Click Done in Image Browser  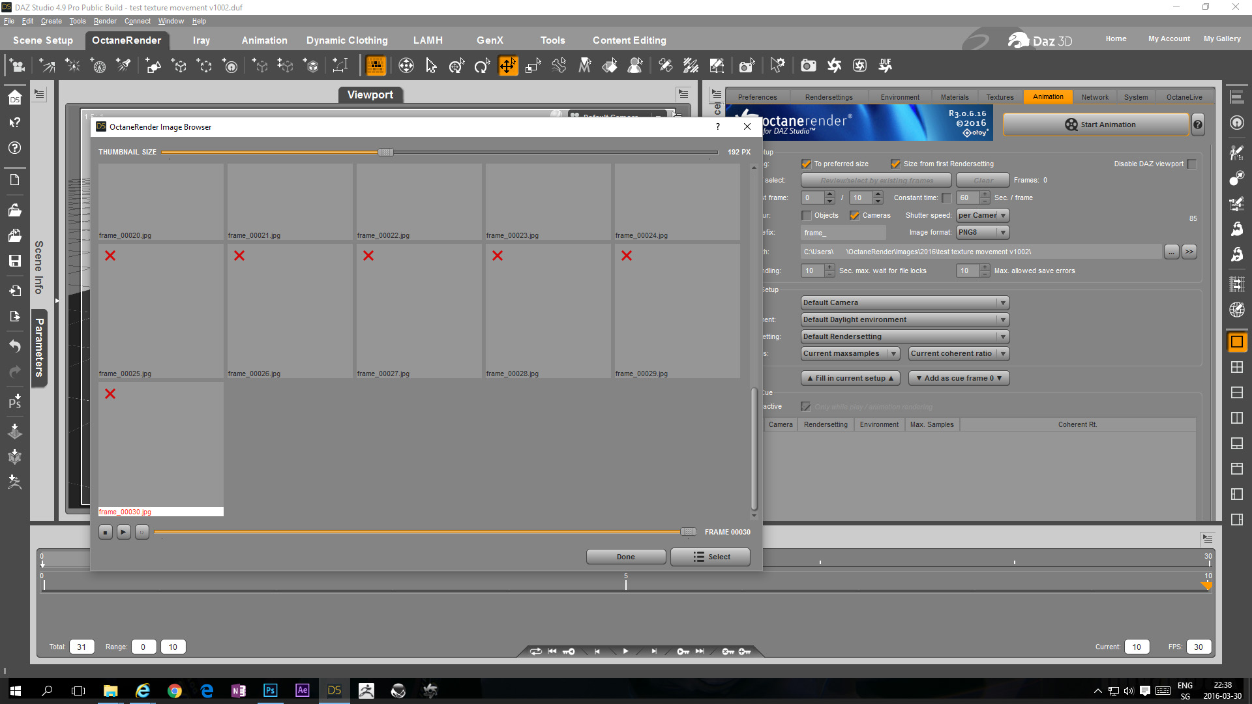click(625, 557)
